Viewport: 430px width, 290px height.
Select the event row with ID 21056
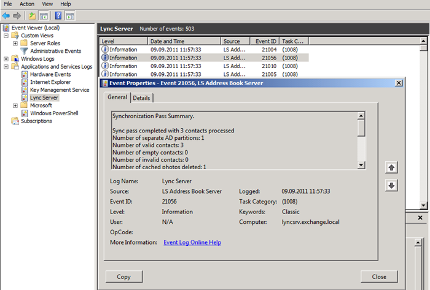[204, 58]
